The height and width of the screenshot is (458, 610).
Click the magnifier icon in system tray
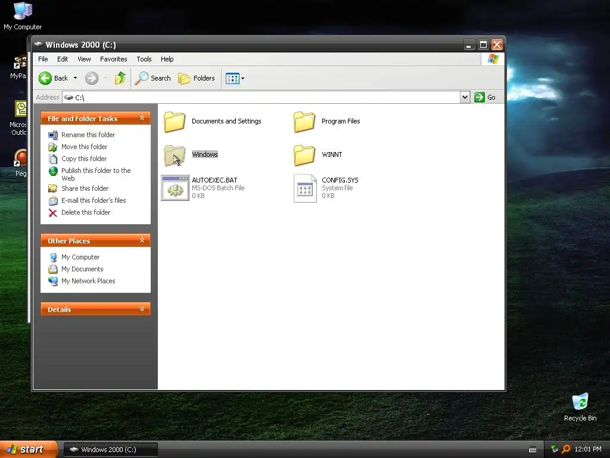[566, 450]
